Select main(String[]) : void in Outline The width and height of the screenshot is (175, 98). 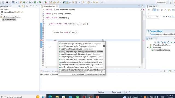161,50
